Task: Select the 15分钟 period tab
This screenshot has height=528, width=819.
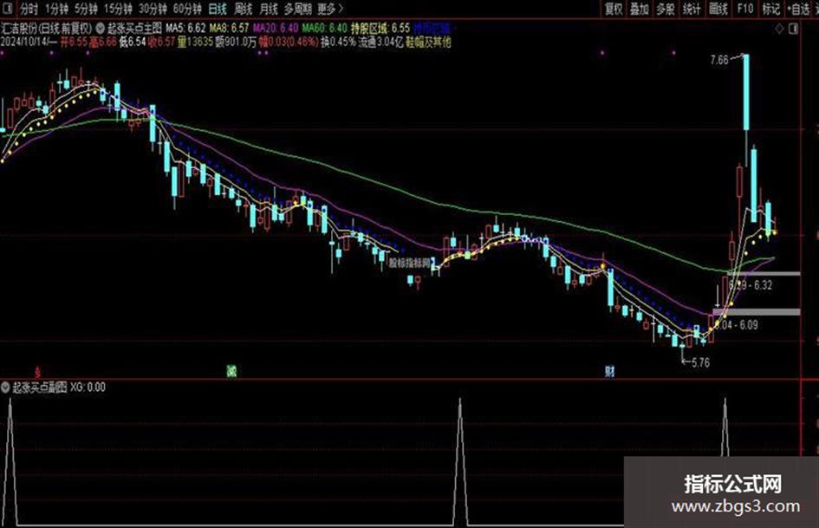Action: [118, 9]
